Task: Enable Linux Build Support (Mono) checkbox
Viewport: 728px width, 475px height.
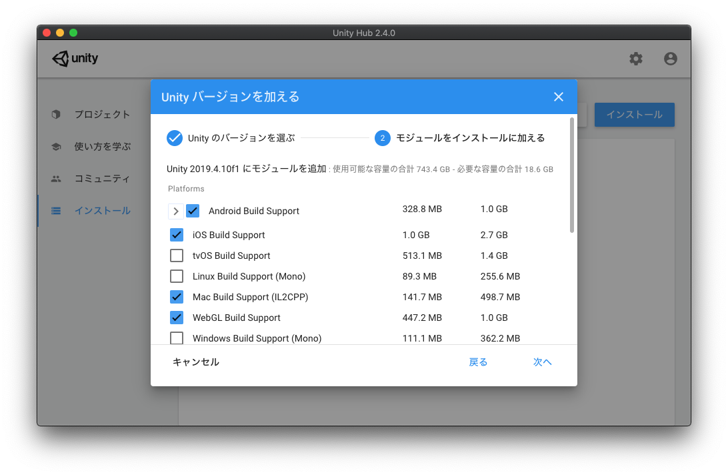Action: [x=177, y=276]
